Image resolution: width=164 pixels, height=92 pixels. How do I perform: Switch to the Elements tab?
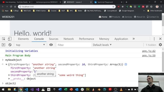tap(23, 39)
